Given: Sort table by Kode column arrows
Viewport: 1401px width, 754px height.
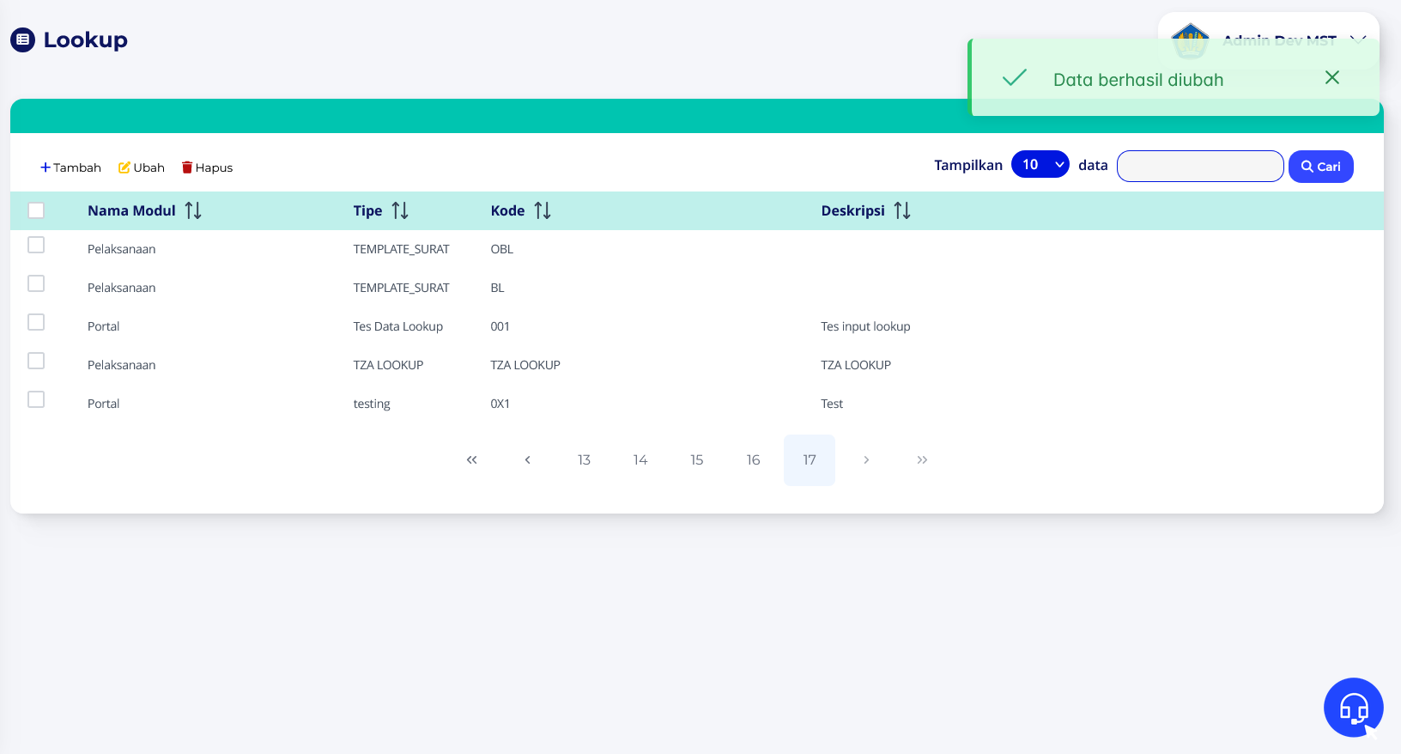Looking at the screenshot, I should (x=543, y=210).
